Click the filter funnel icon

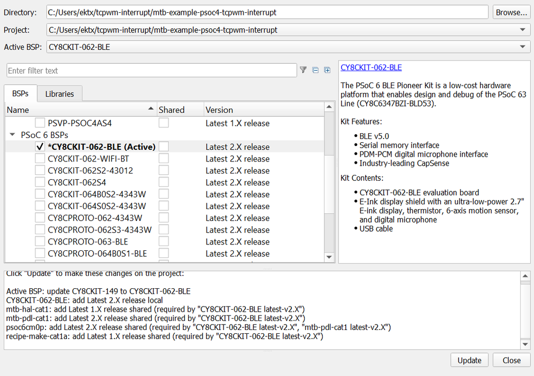[303, 70]
